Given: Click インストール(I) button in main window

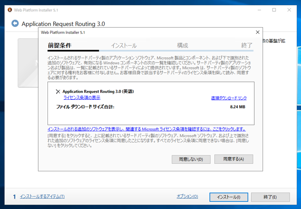Looking at the screenshot, I should point(229,197).
